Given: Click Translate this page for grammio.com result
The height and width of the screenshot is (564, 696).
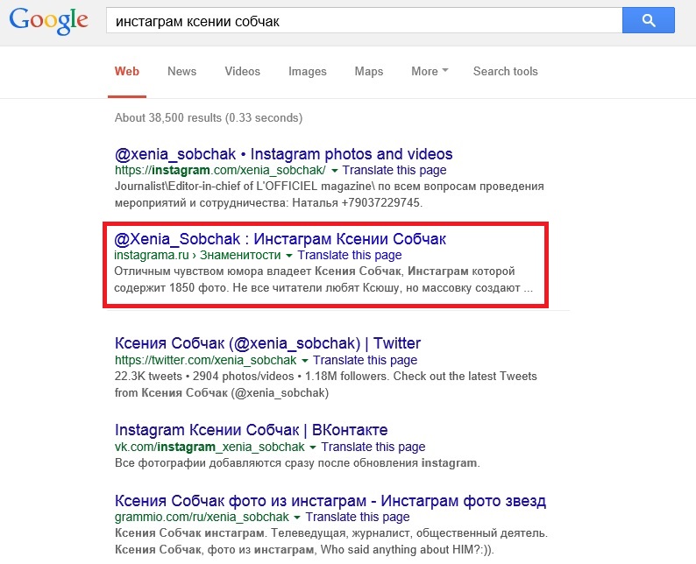Looking at the screenshot, I should click(x=358, y=517).
